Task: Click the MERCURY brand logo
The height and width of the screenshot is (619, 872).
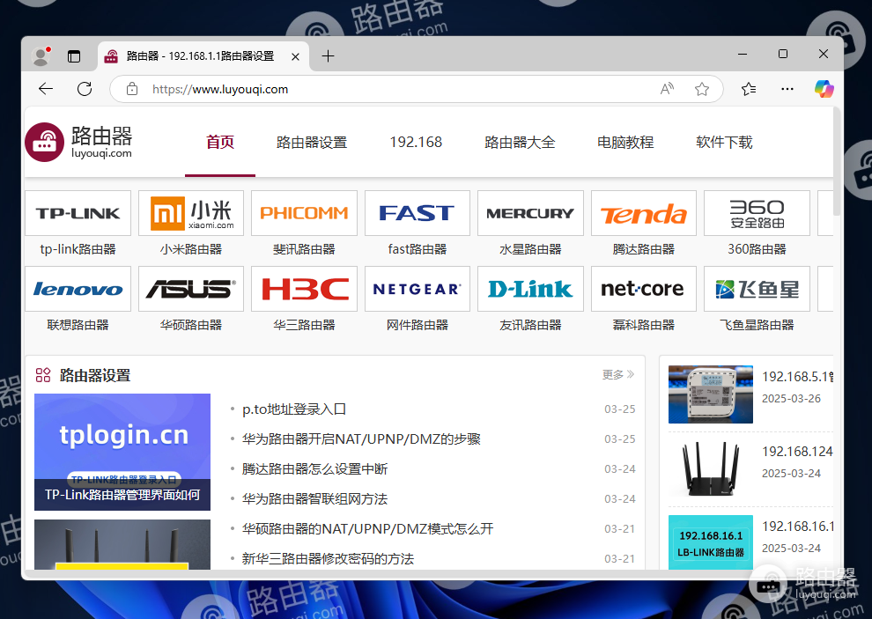Action: pos(530,213)
